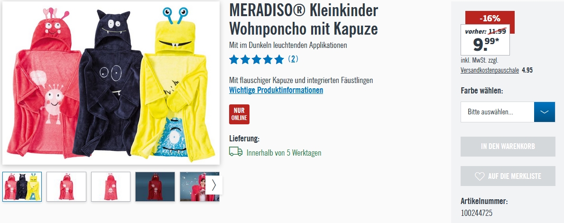
Task: Click the heart icon on Merkliste button
Action: (x=480, y=176)
